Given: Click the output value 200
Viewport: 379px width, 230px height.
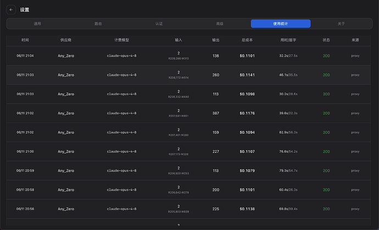Looking at the screenshot, I should (x=216, y=189).
